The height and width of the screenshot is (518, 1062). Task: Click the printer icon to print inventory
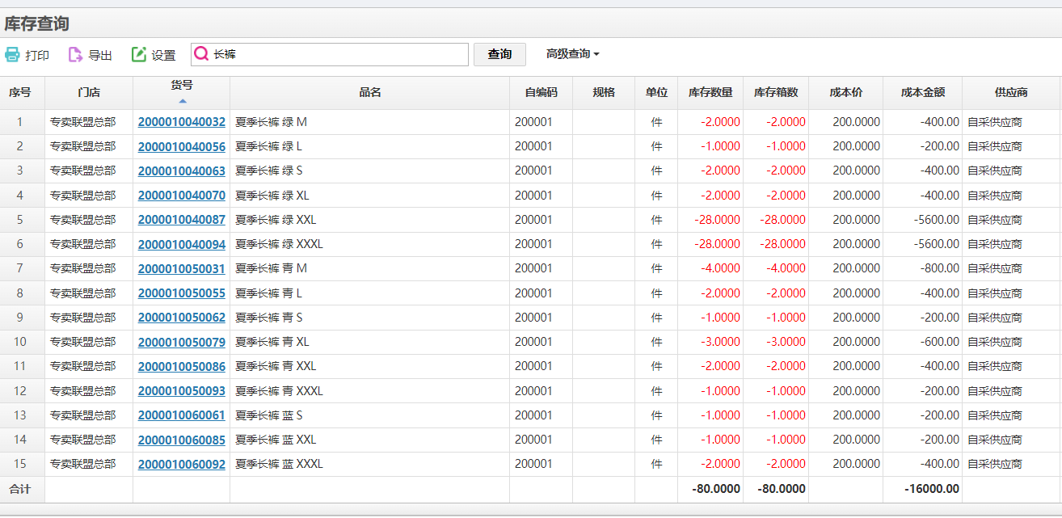click(x=12, y=54)
